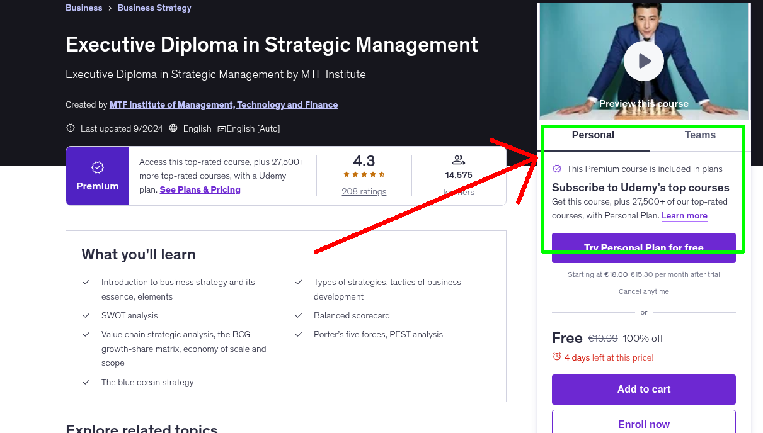
Task: Click the alarm clock days-left icon
Action: point(556,357)
